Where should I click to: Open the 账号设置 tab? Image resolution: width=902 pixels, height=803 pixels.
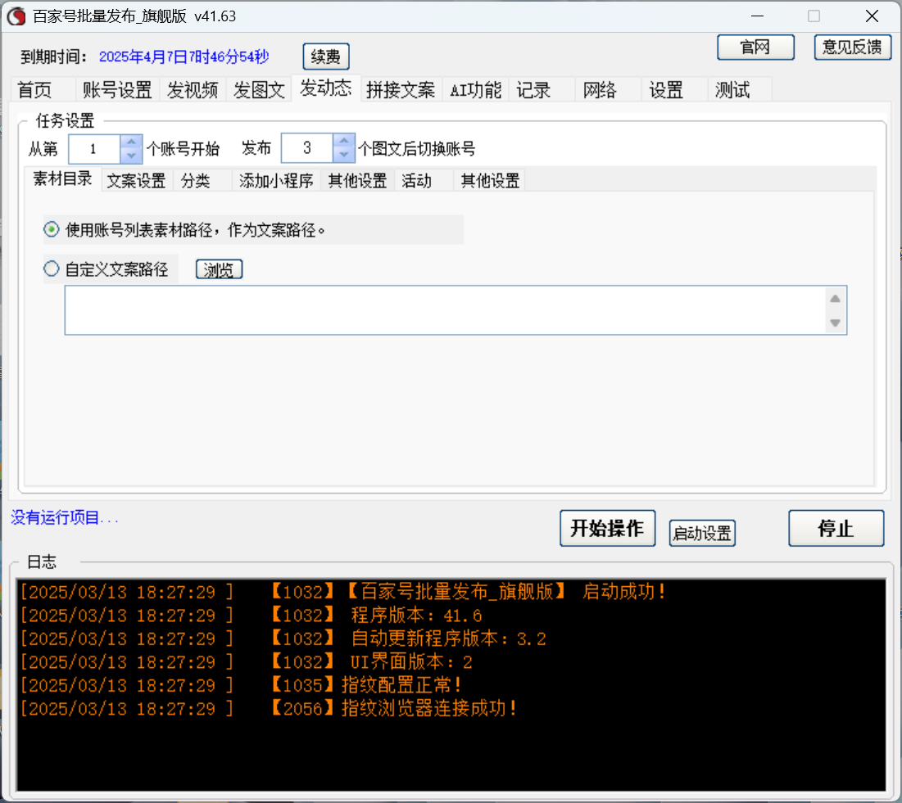(117, 90)
